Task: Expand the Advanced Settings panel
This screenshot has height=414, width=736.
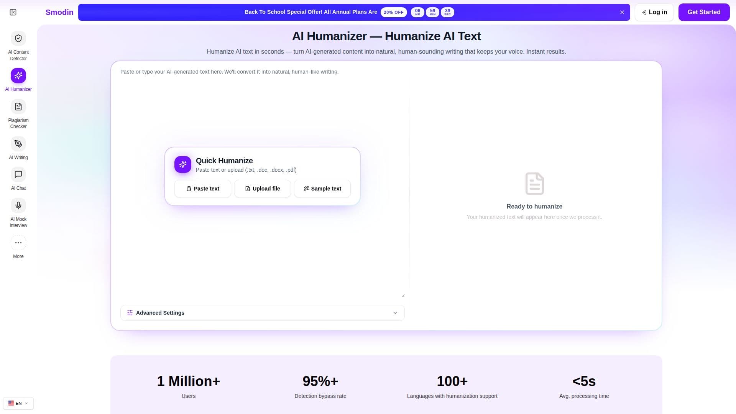Action: pyautogui.click(x=263, y=313)
